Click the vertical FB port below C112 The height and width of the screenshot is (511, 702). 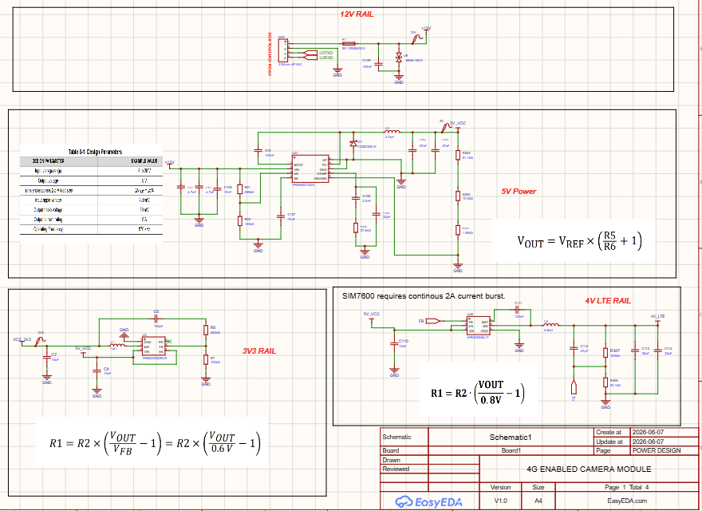(x=574, y=389)
